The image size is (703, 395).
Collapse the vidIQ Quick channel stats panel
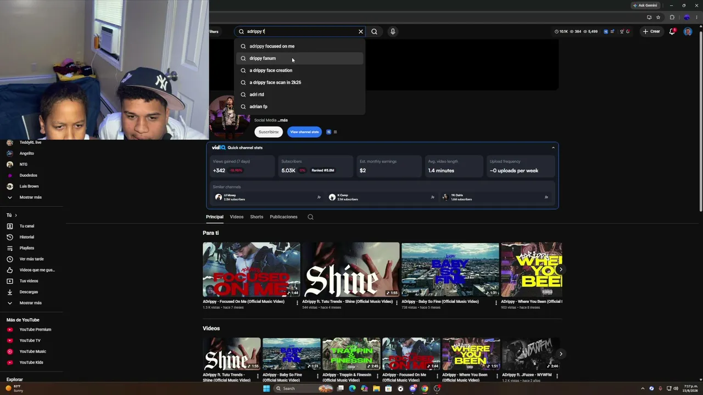click(x=553, y=148)
